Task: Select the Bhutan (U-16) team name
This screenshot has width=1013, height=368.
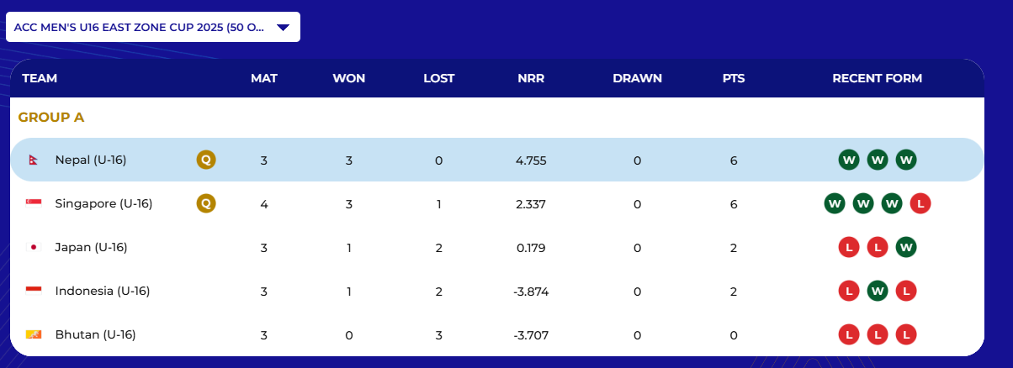Action: [95, 334]
